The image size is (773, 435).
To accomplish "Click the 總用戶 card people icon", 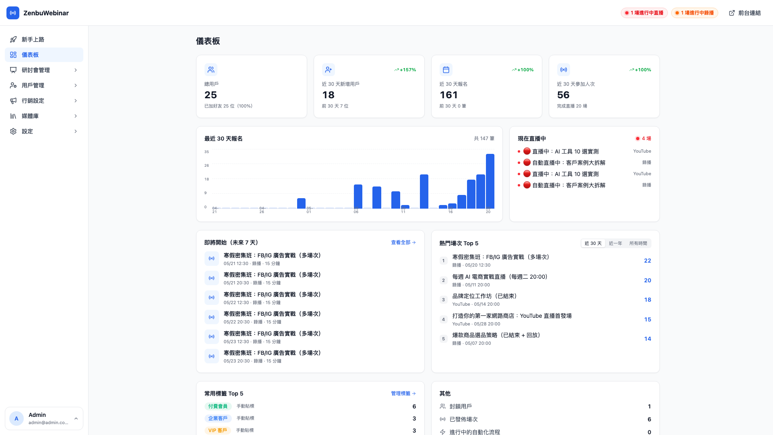I will tap(211, 70).
